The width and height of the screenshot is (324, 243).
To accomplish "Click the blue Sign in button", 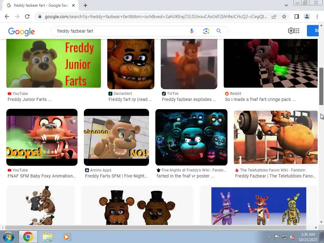I will point(313,31).
